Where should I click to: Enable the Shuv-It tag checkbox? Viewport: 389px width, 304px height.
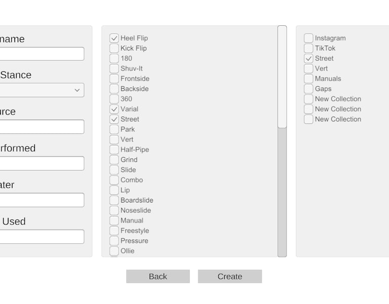pos(114,68)
